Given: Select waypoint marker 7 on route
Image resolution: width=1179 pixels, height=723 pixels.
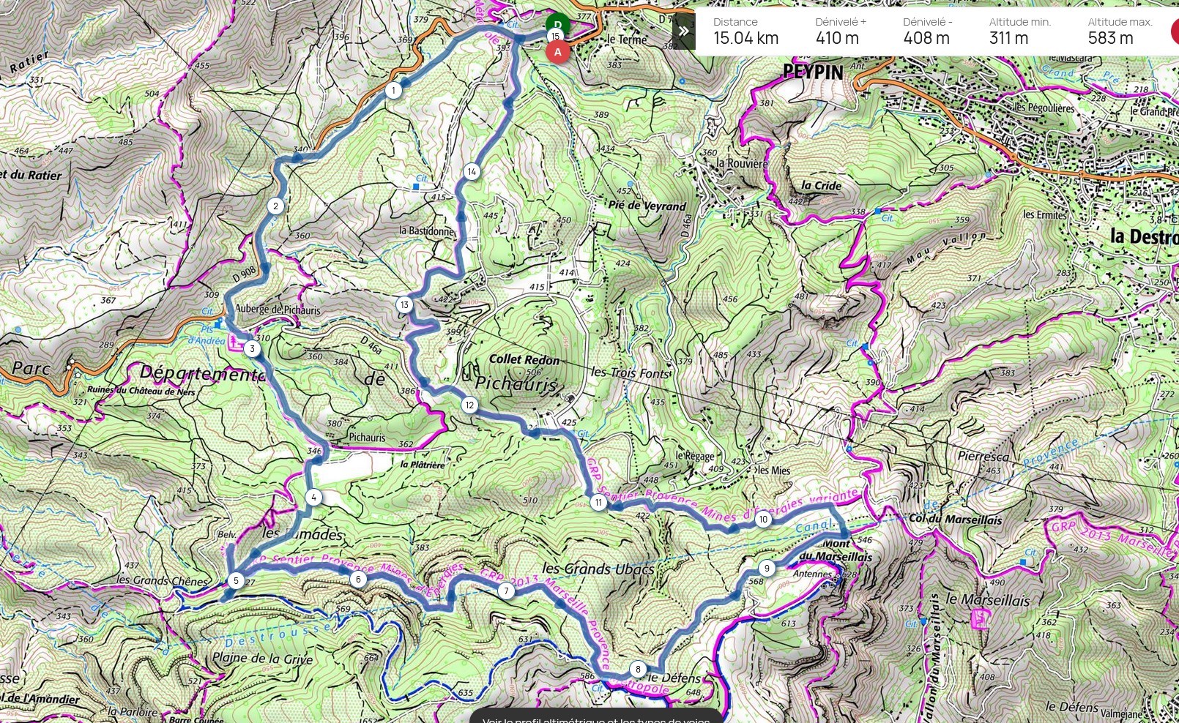Looking at the screenshot, I should pos(505,591).
